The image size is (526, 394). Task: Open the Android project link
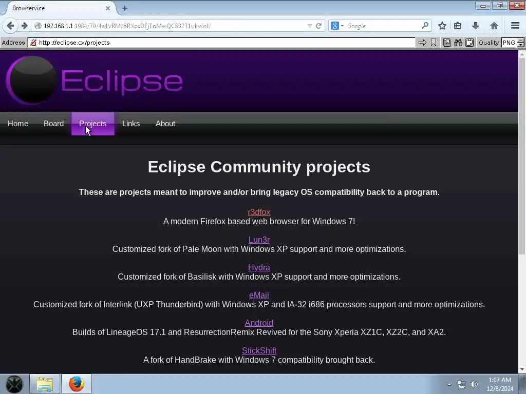click(x=259, y=323)
